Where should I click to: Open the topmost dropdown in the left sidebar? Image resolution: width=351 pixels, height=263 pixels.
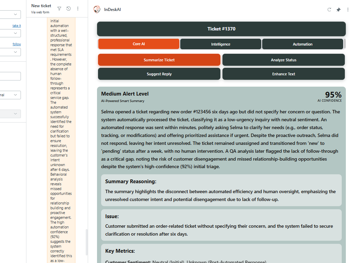pos(10,14)
